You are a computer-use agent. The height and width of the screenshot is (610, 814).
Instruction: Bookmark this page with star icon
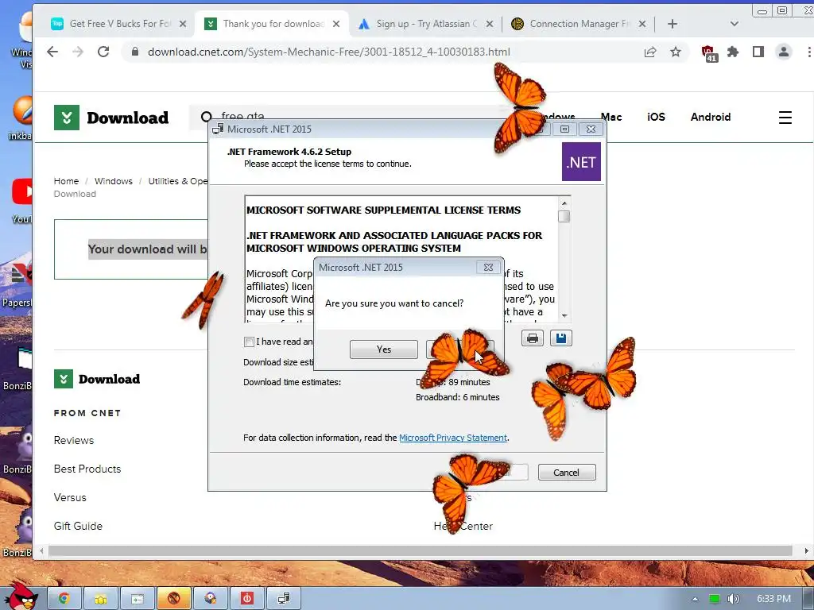[676, 52]
